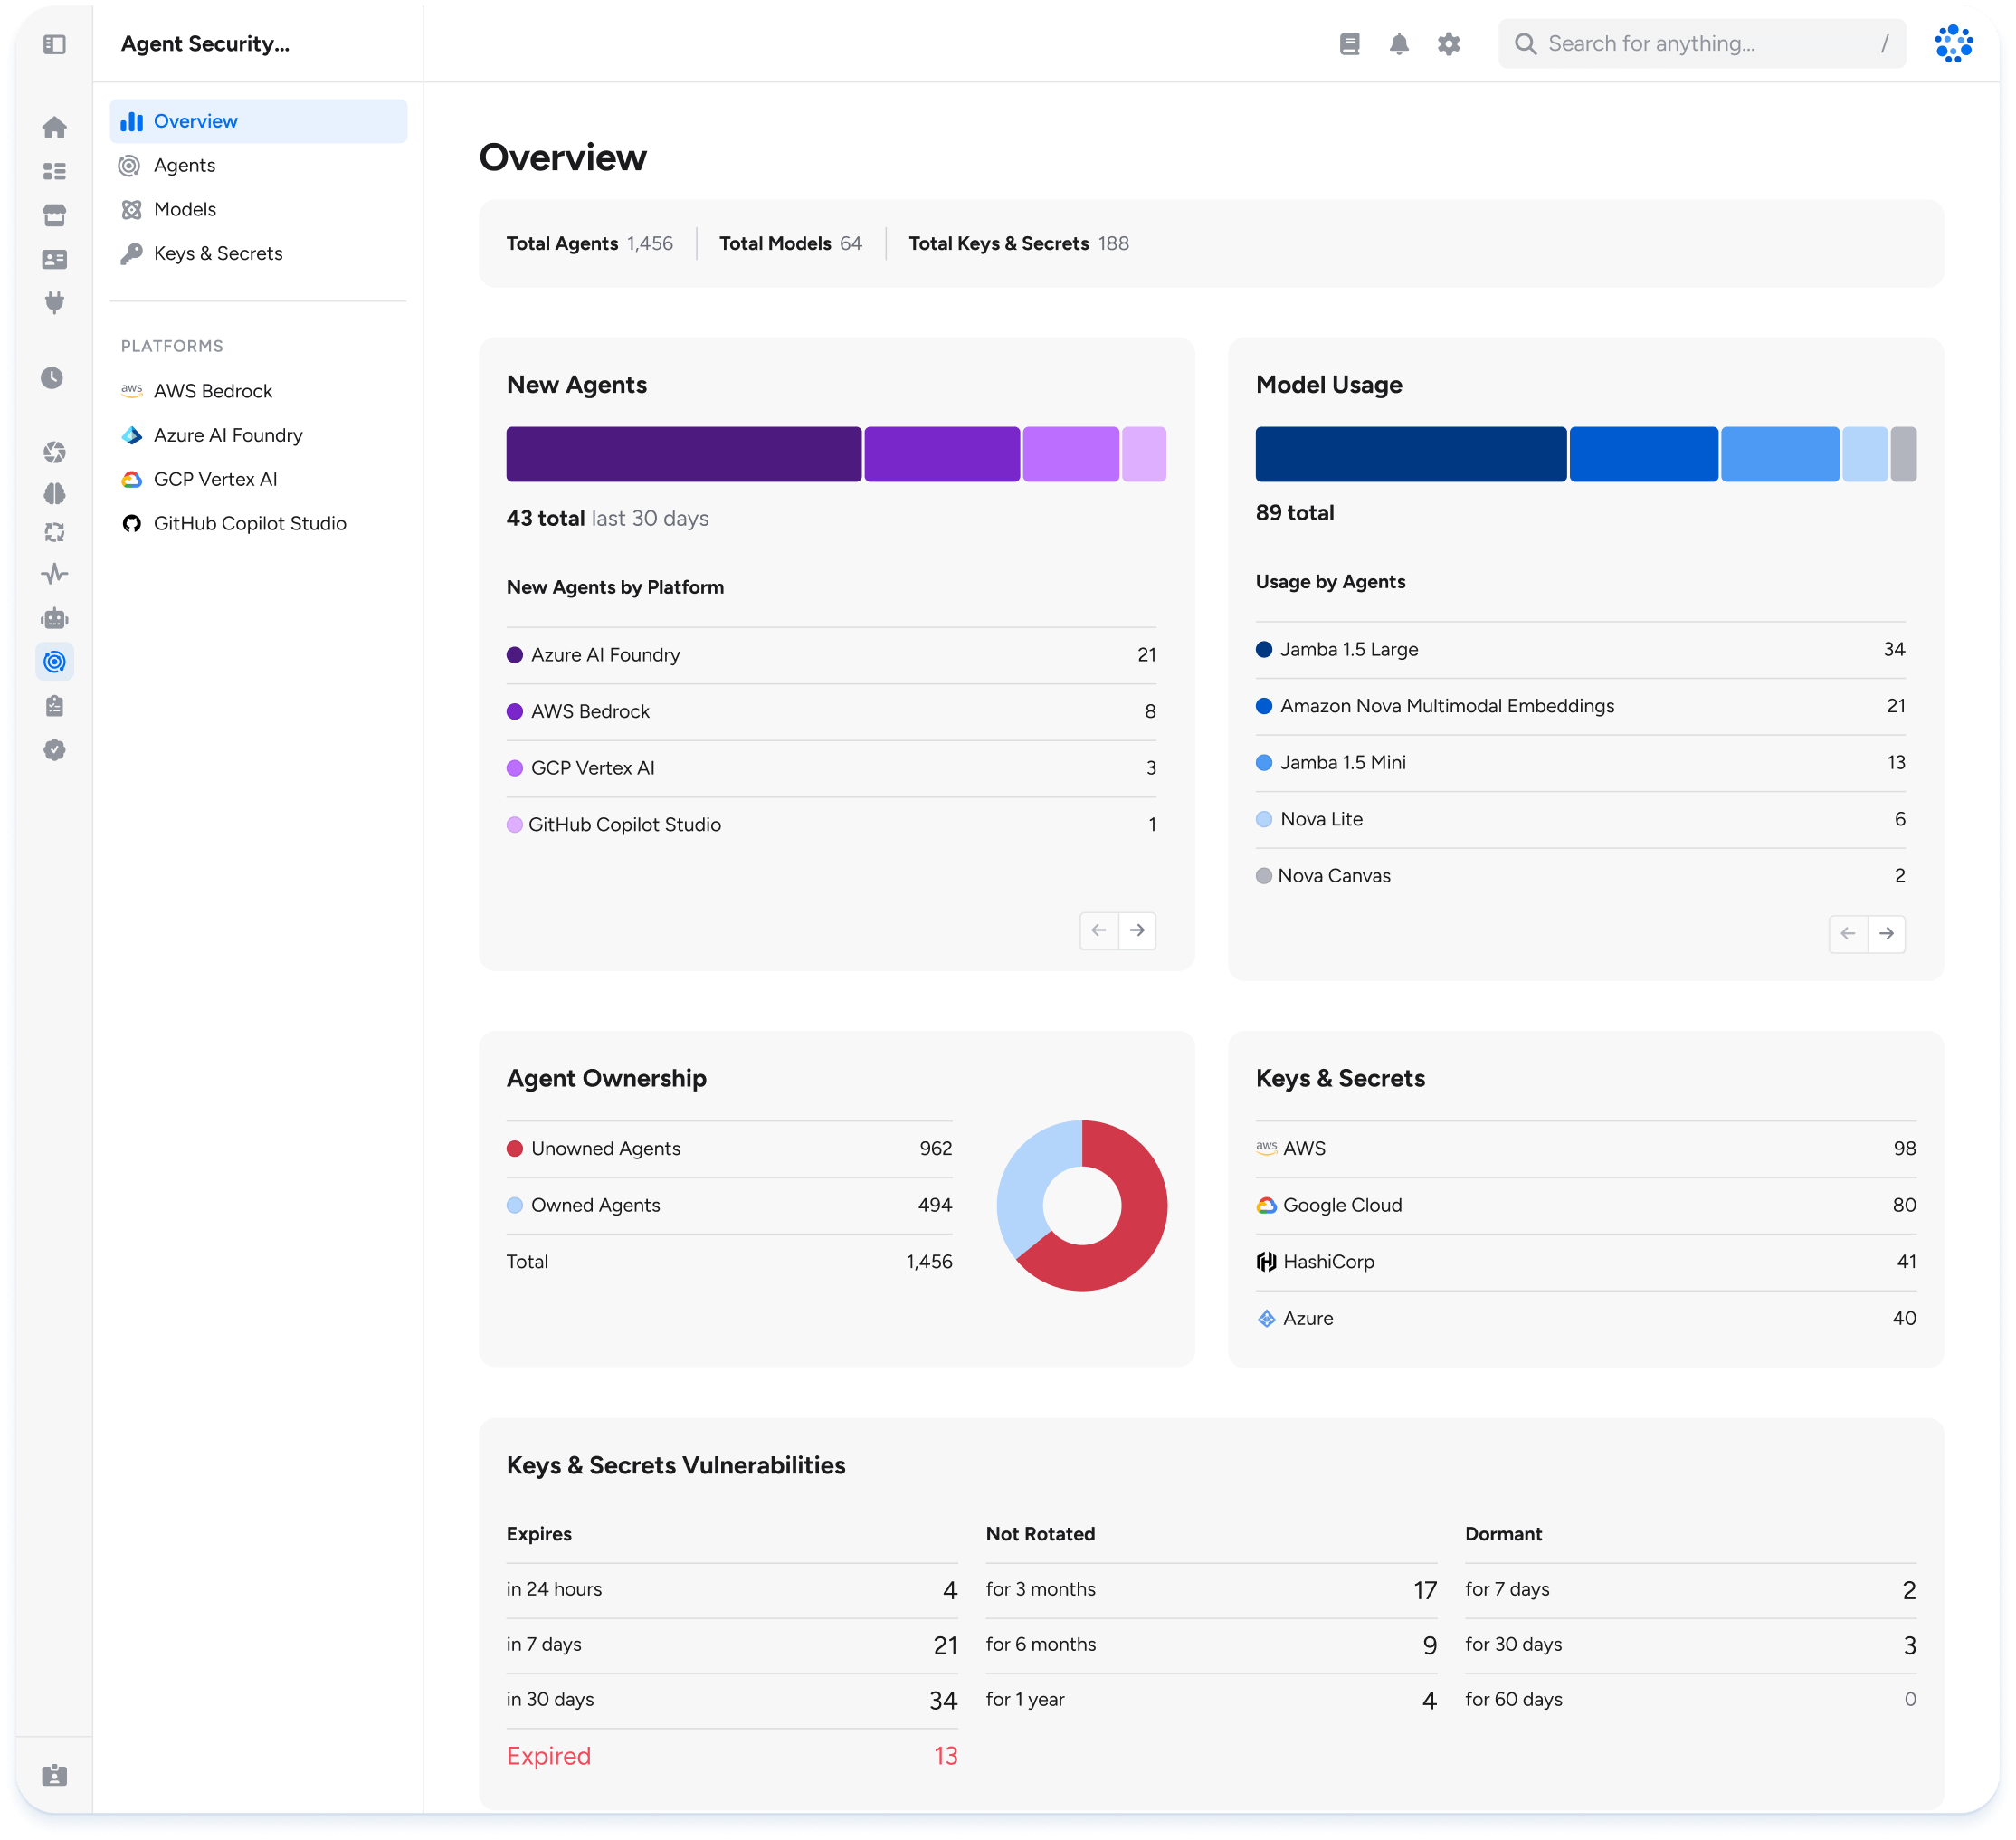Image resolution: width=2016 pixels, height=1840 pixels.
Task: Open GitHub Copilot Studio platform
Action: point(249,523)
